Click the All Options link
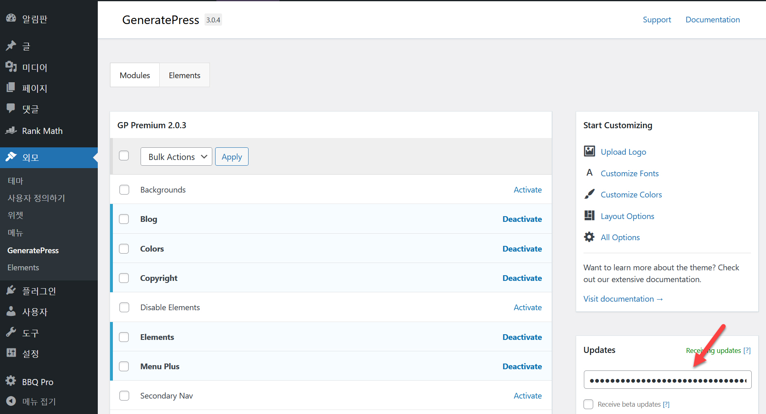 tap(620, 237)
